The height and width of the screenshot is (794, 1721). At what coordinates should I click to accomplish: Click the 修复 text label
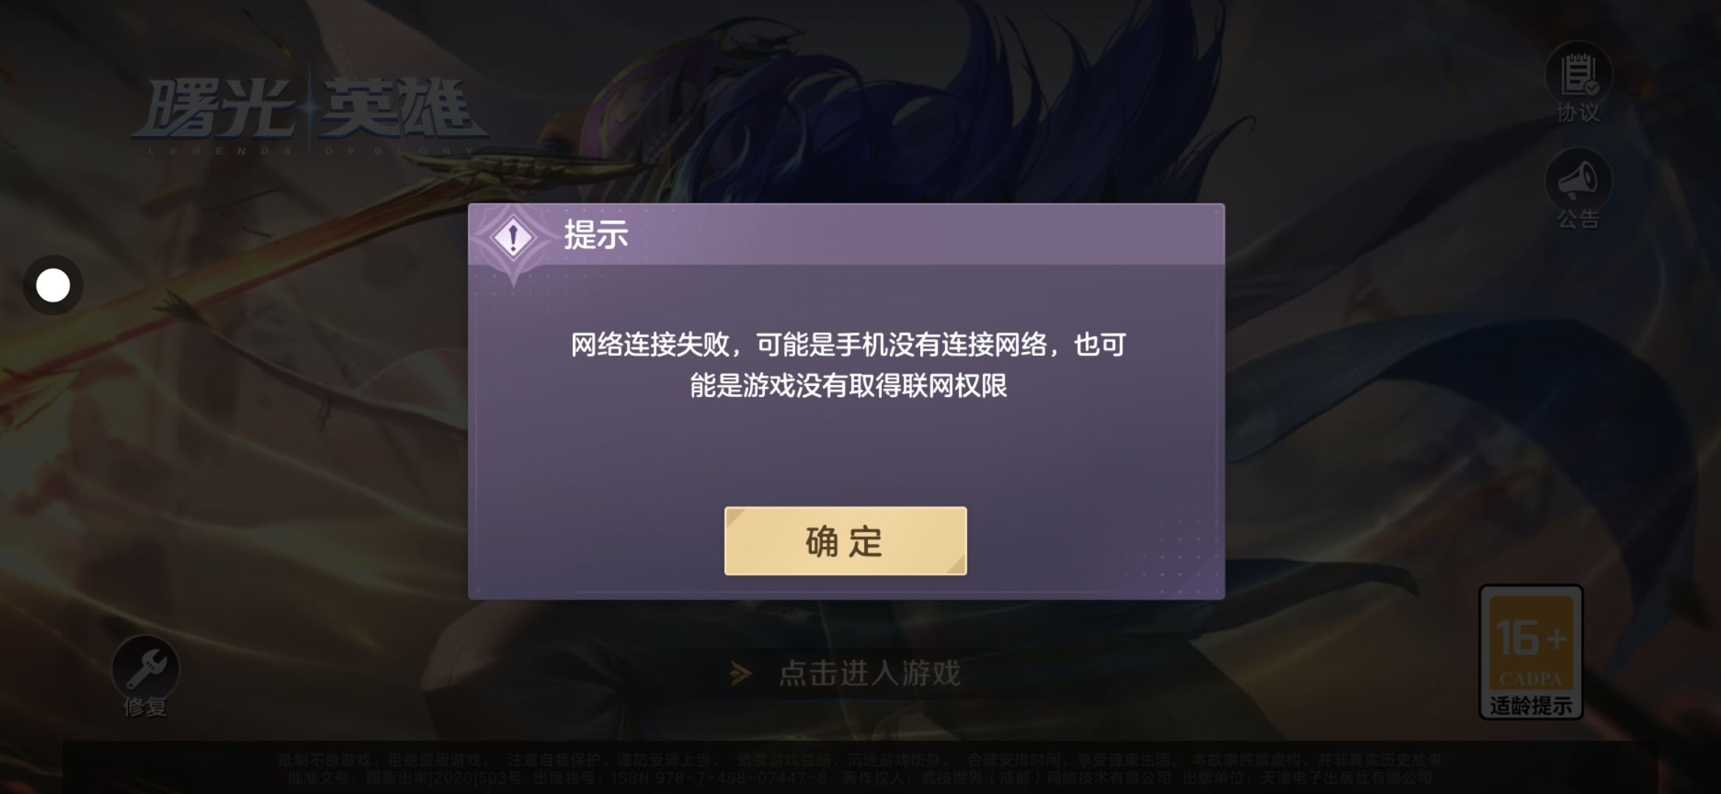(x=146, y=707)
